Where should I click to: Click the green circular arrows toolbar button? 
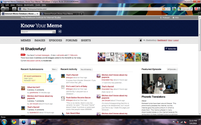174,9
